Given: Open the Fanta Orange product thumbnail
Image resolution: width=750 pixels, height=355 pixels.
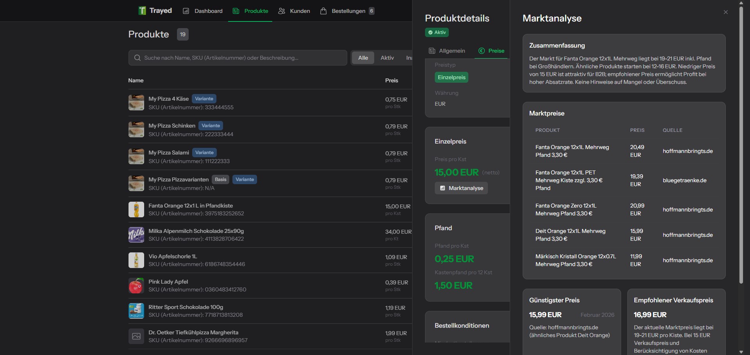Looking at the screenshot, I should pos(136,209).
